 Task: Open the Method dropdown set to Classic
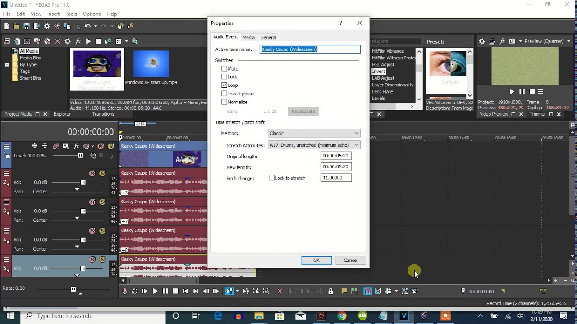[314, 133]
